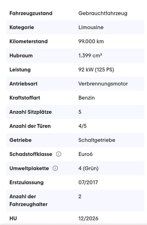Select the 4/5 doors value

point(82,126)
